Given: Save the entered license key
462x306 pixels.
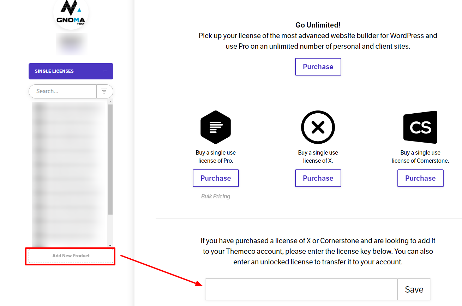Looking at the screenshot, I should pyautogui.click(x=414, y=289).
